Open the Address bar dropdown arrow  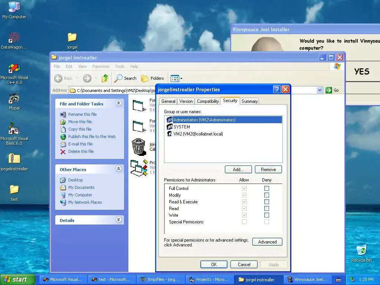tap(320, 90)
